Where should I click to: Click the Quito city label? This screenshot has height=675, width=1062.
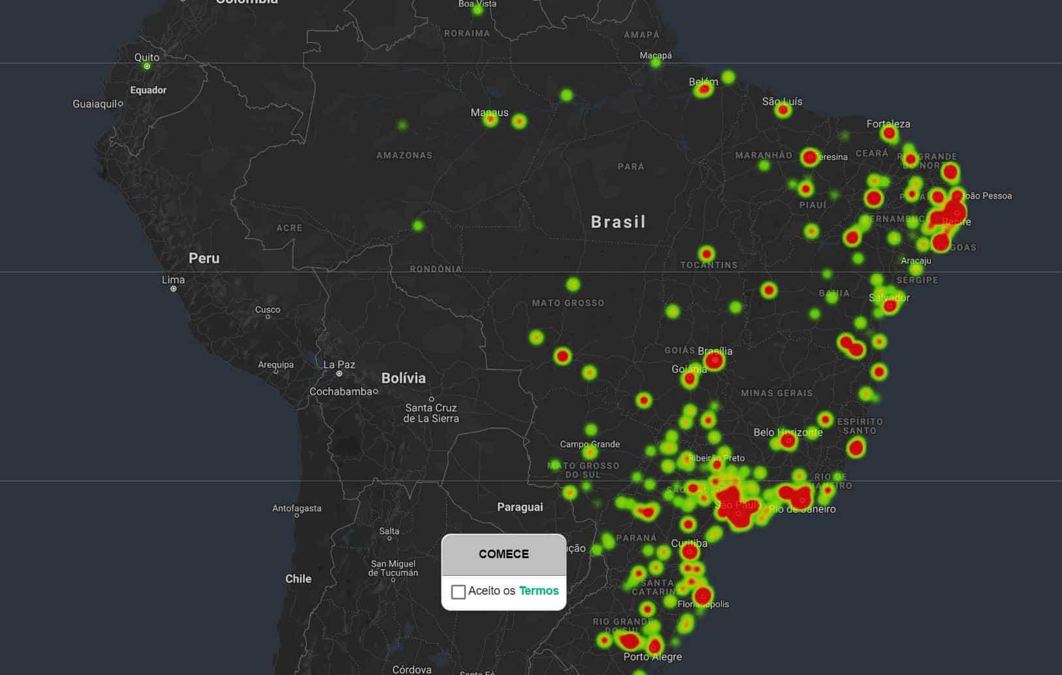tap(146, 57)
